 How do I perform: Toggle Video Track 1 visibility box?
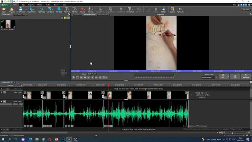(x=5, y=92)
